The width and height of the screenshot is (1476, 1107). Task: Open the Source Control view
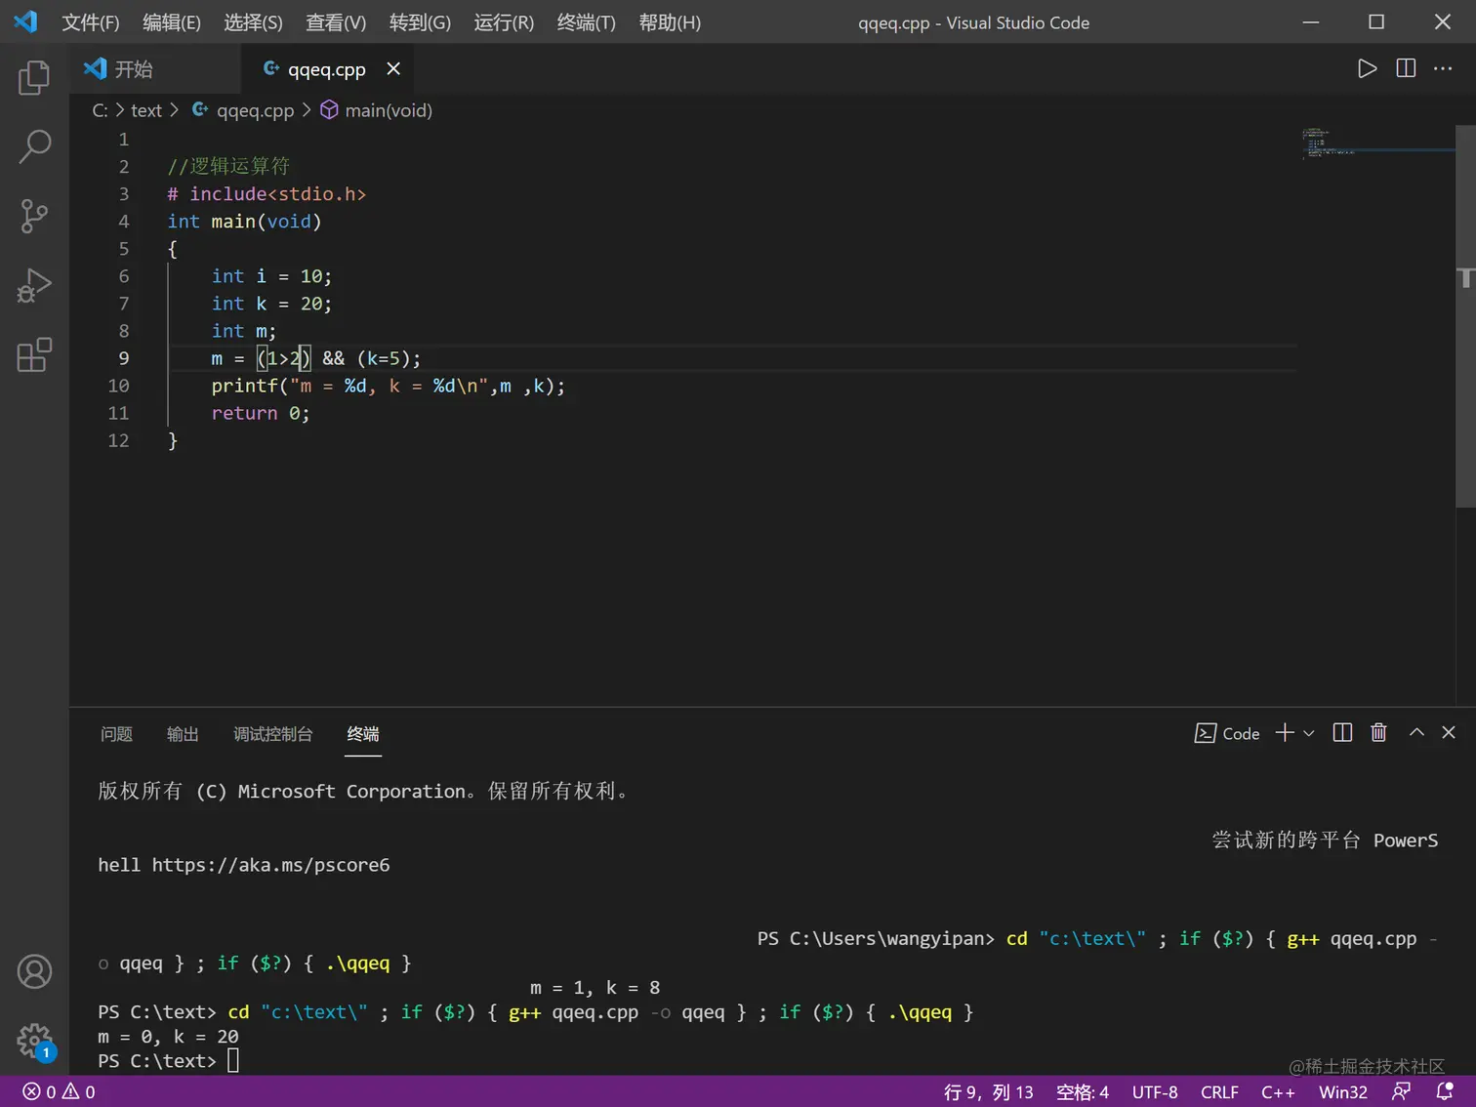pyautogui.click(x=34, y=216)
